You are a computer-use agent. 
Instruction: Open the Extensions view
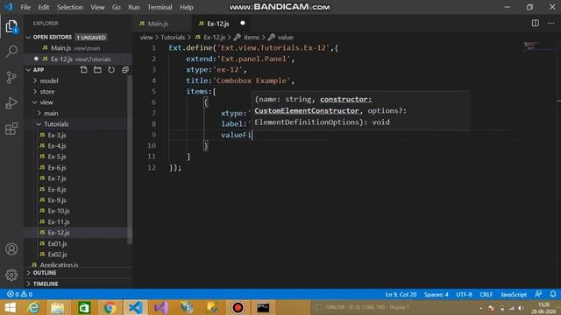(x=11, y=129)
